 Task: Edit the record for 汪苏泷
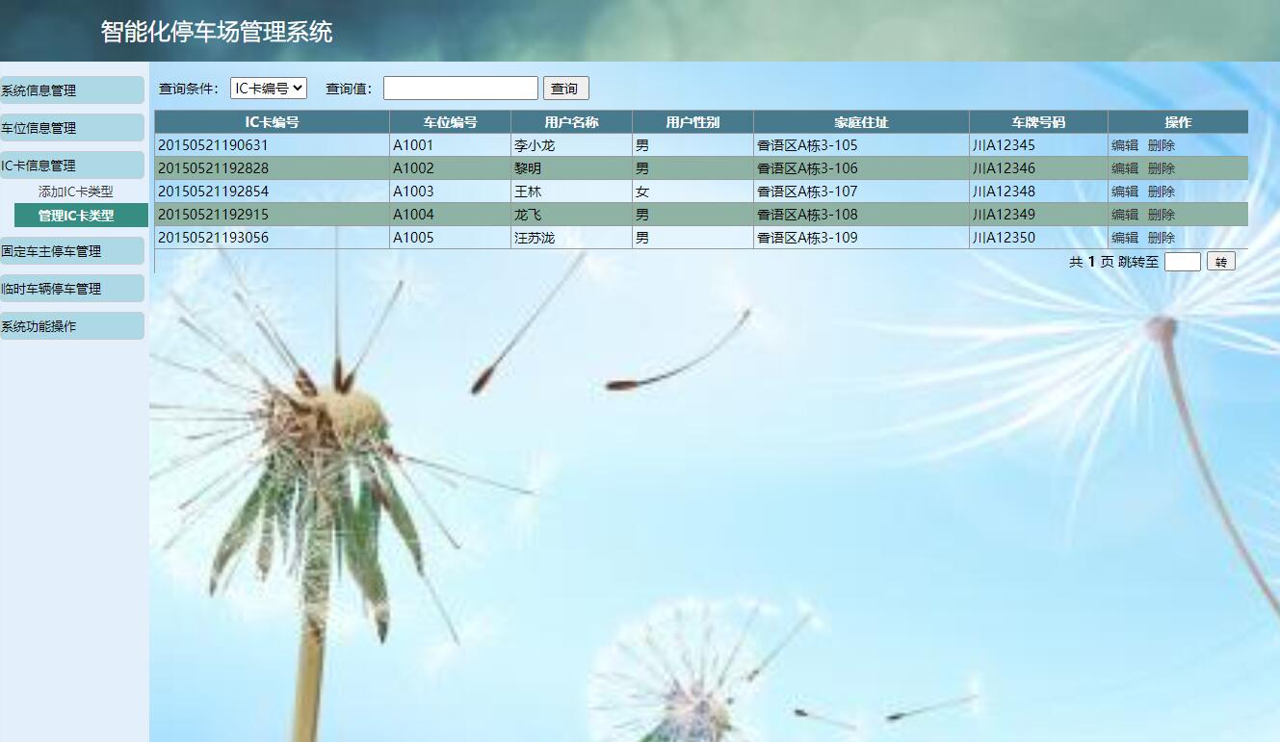[1123, 238]
